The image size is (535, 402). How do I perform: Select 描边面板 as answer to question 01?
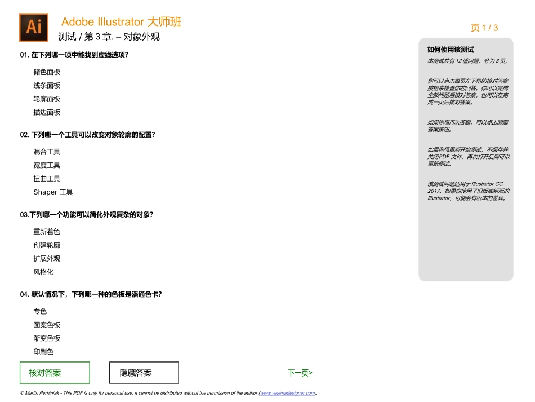[x=46, y=112]
